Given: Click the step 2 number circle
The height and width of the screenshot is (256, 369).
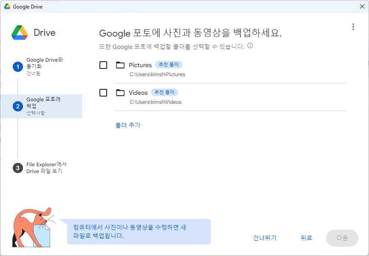Looking at the screenshot, I should (17, 106).
